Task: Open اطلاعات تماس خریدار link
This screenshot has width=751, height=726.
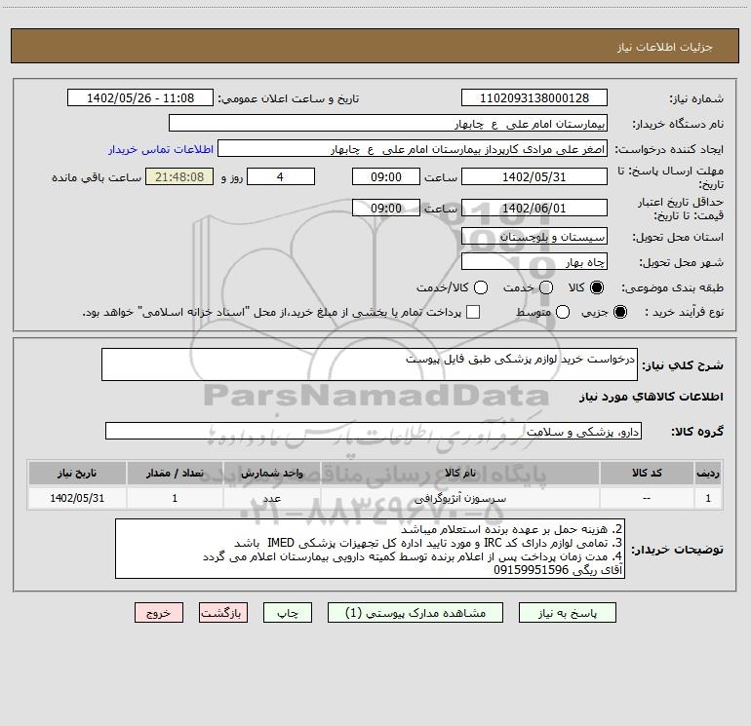Action: click(161, 149)
